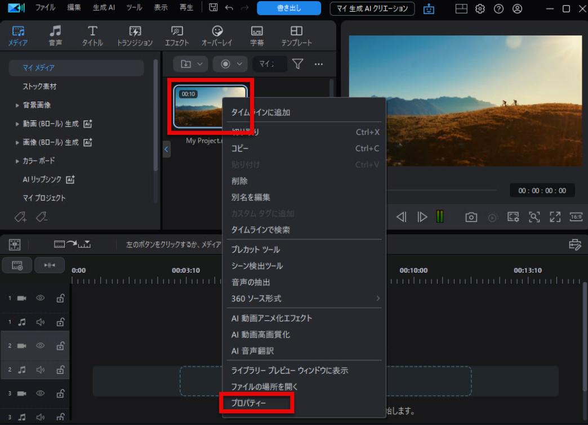
Task: Enter fullscreen preview mode
Action: 555,216
